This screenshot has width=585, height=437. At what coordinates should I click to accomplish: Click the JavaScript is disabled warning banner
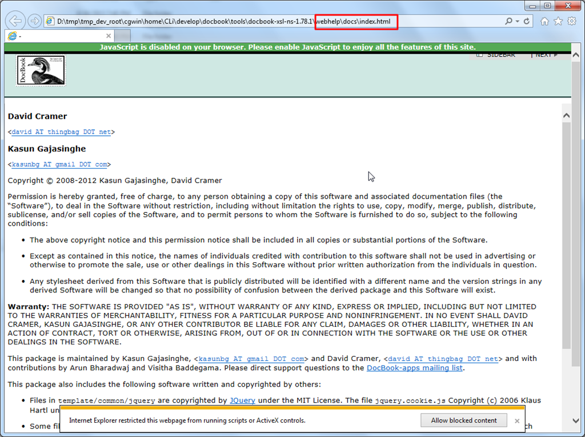288,47
